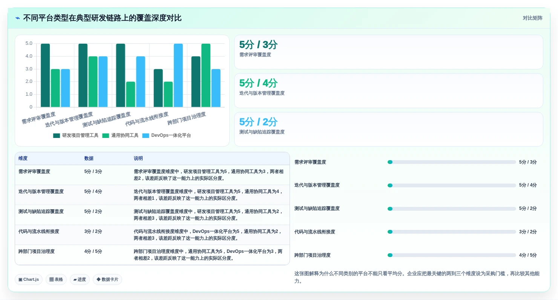
Task: Click the 迭代与版本管理覆盖度 progress bar
Action: point(452,185)
